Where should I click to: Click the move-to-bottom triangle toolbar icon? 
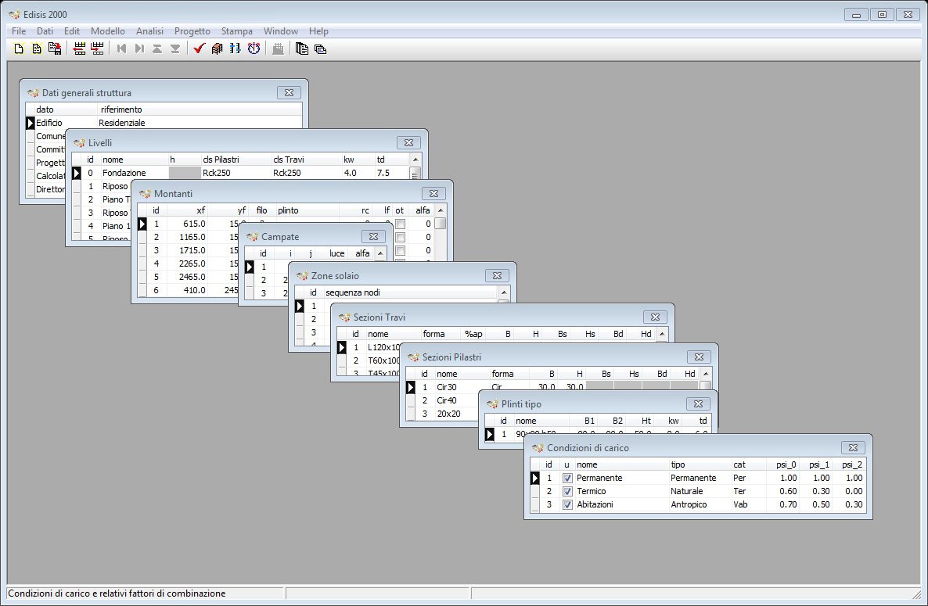point(175,49)
